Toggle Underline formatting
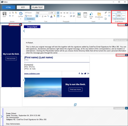This screenshot has width=128, height=126. (x=42, y=16)
